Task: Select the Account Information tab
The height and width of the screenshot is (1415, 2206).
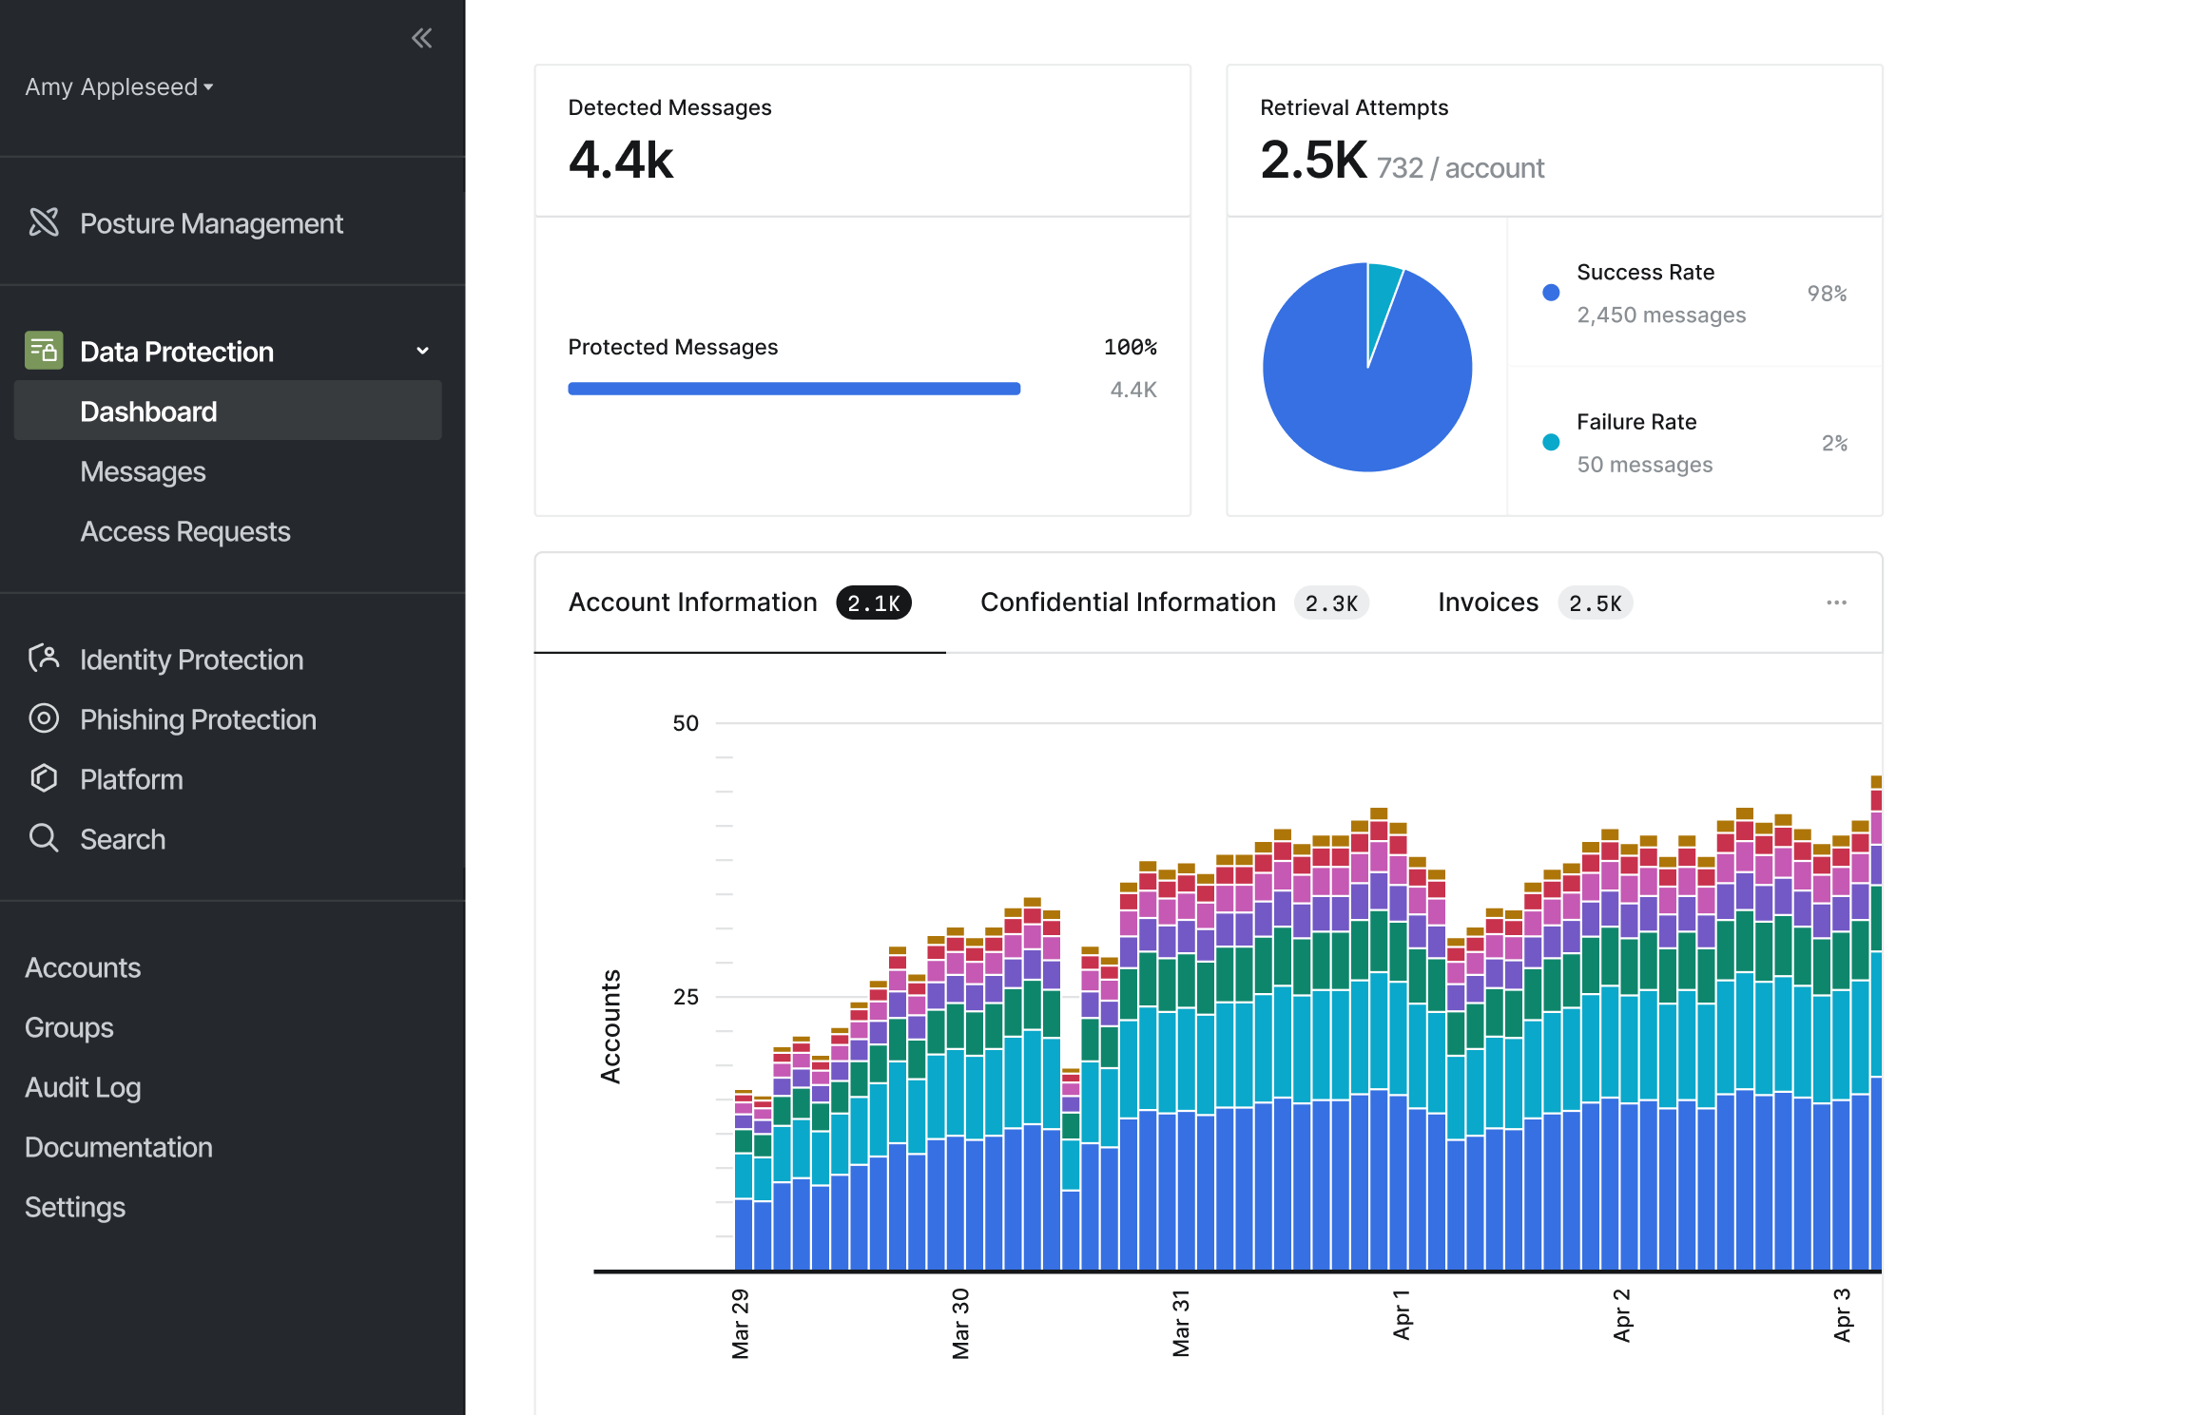Action: click(740, 602)
